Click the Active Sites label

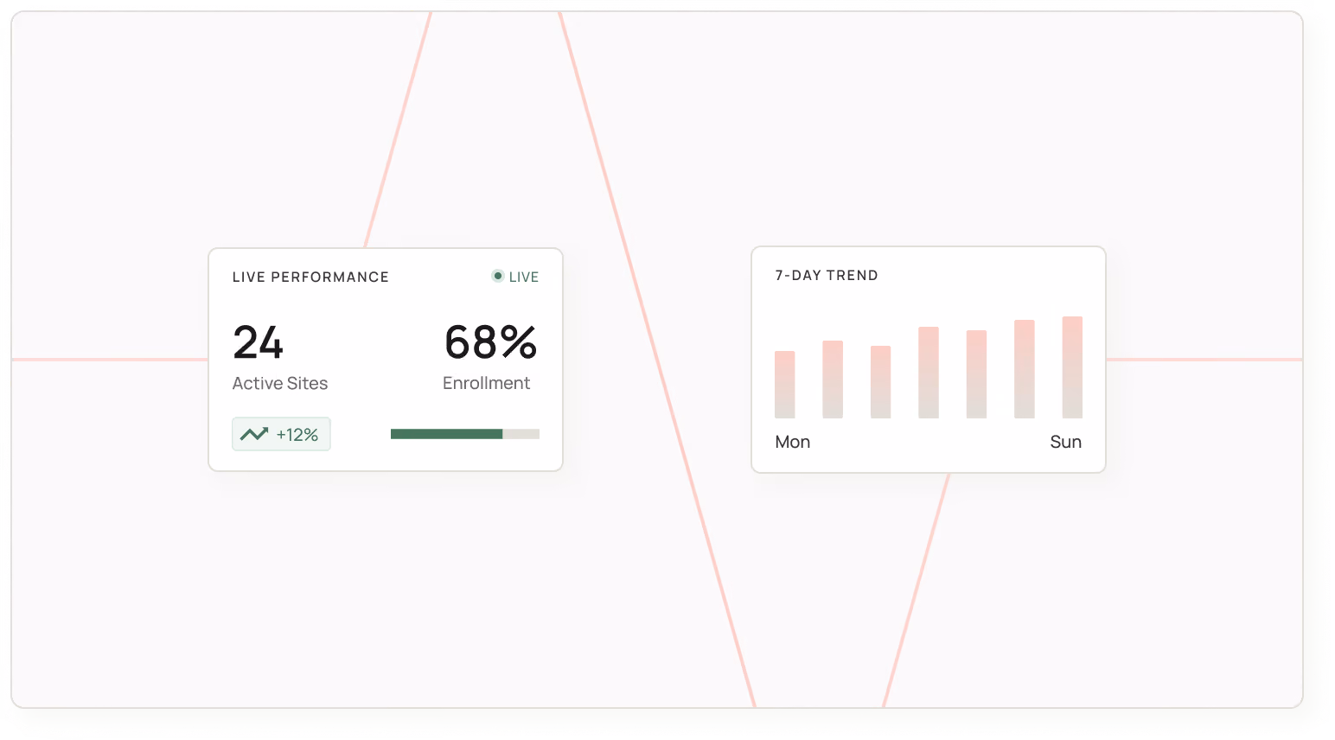[x=280, y=383]
